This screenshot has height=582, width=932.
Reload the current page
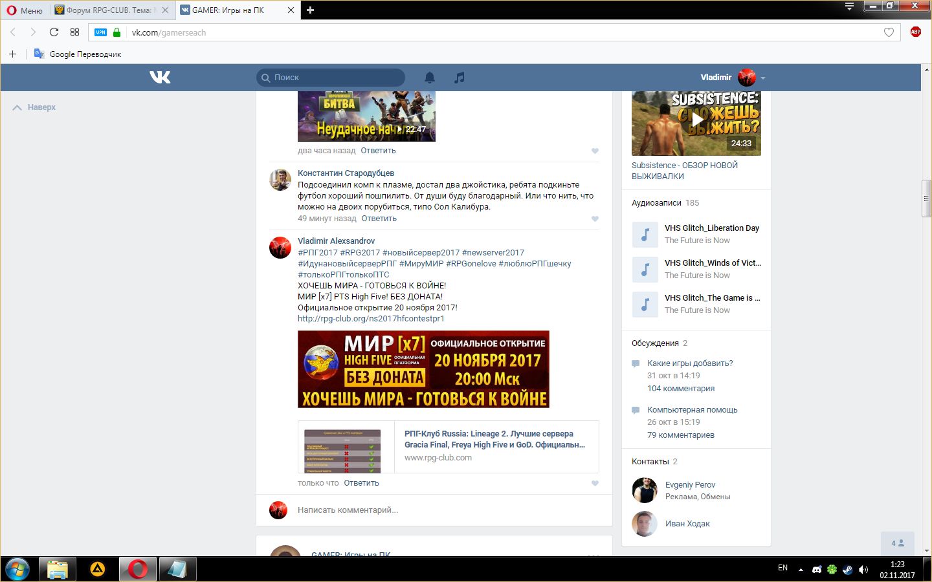click(54, 32)
